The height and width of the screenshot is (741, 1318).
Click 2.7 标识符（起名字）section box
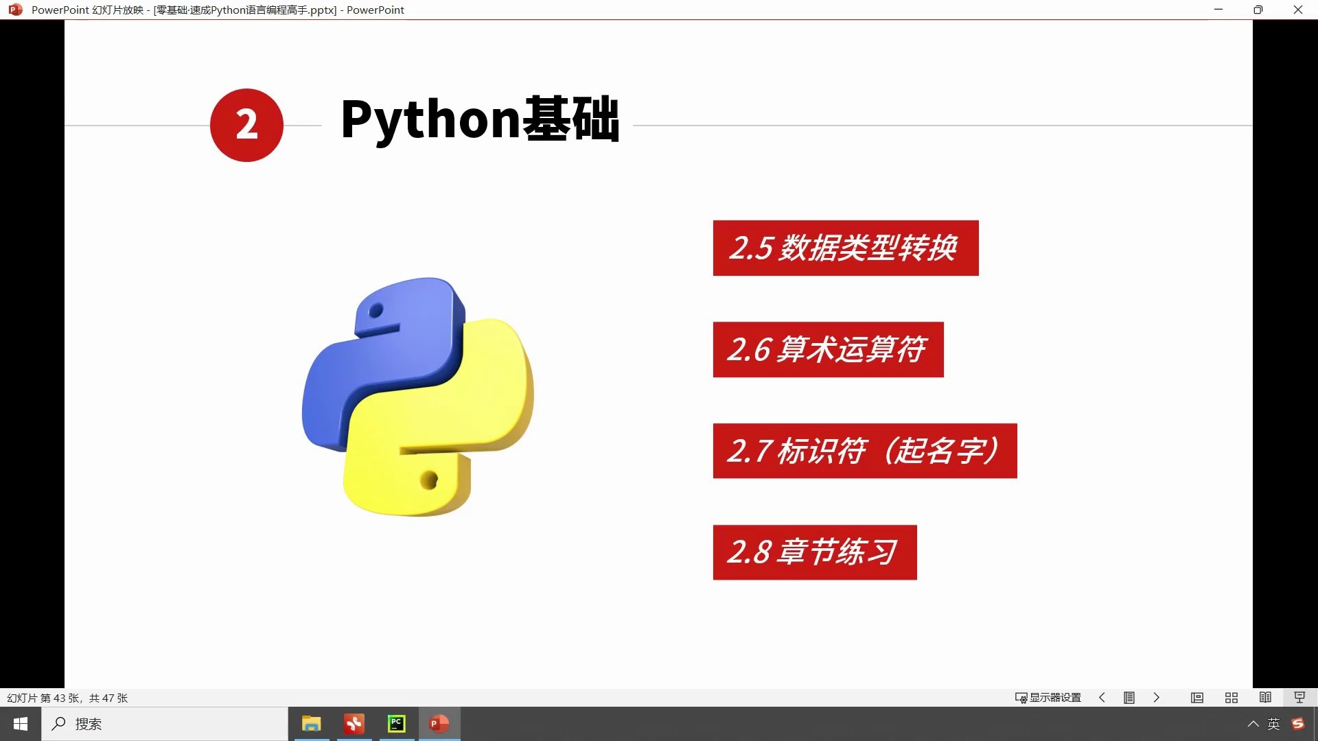[x=865, y=451]
